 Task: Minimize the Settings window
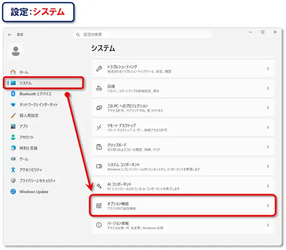(x=250, y=32)
